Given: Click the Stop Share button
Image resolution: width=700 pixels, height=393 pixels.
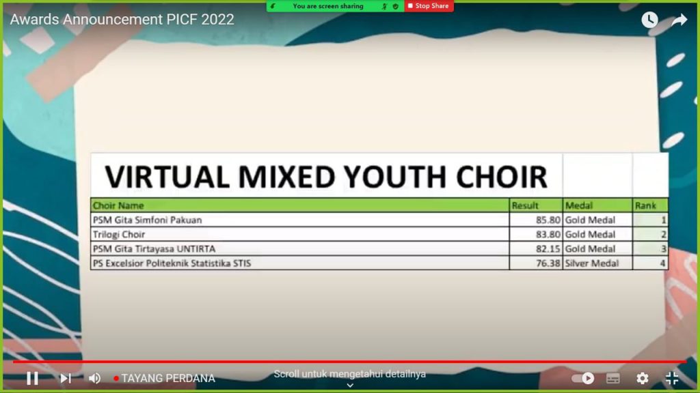Looking at the screenshot, I should click(x=429, y=6).
